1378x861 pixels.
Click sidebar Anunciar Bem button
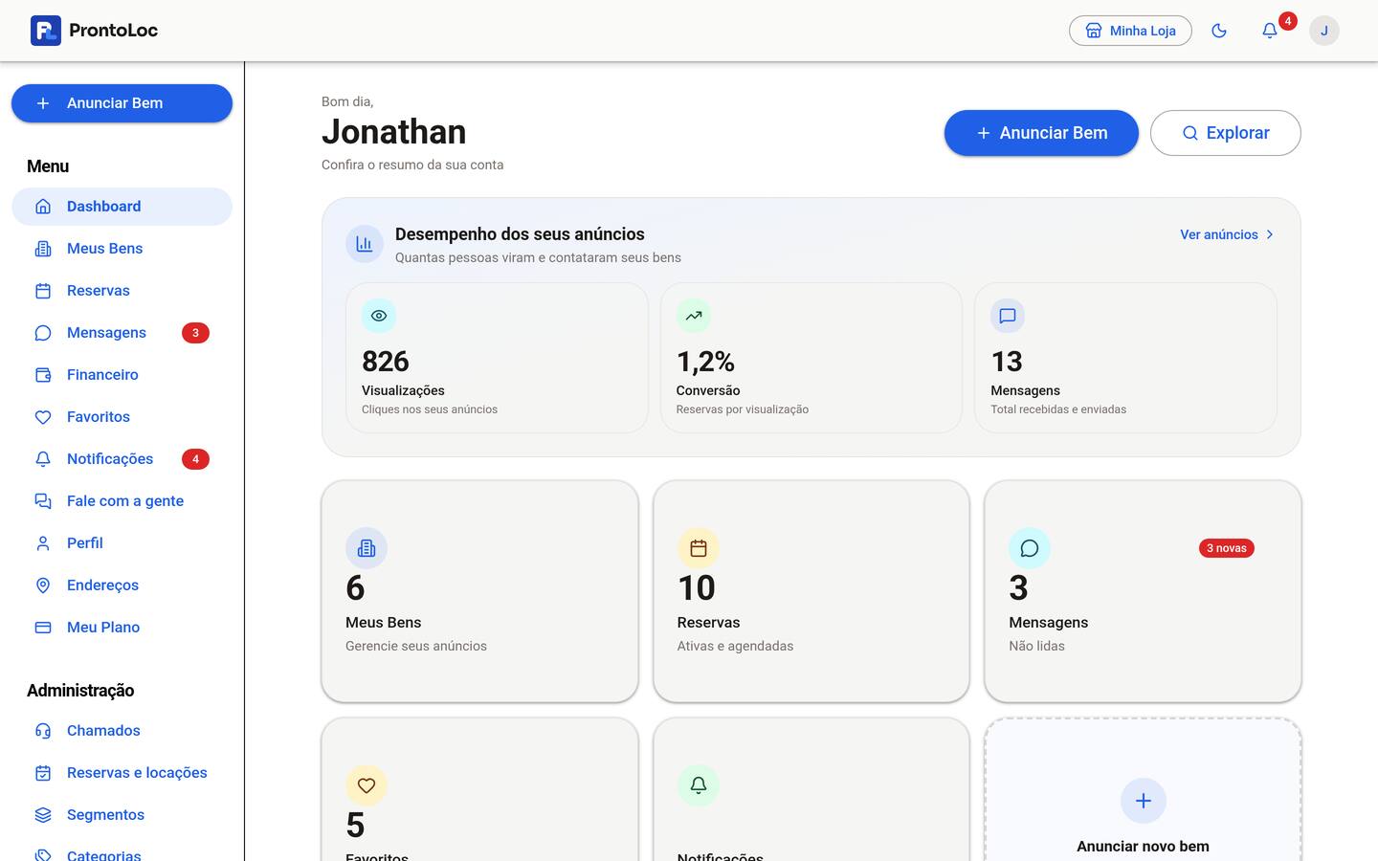click(122, 103)
